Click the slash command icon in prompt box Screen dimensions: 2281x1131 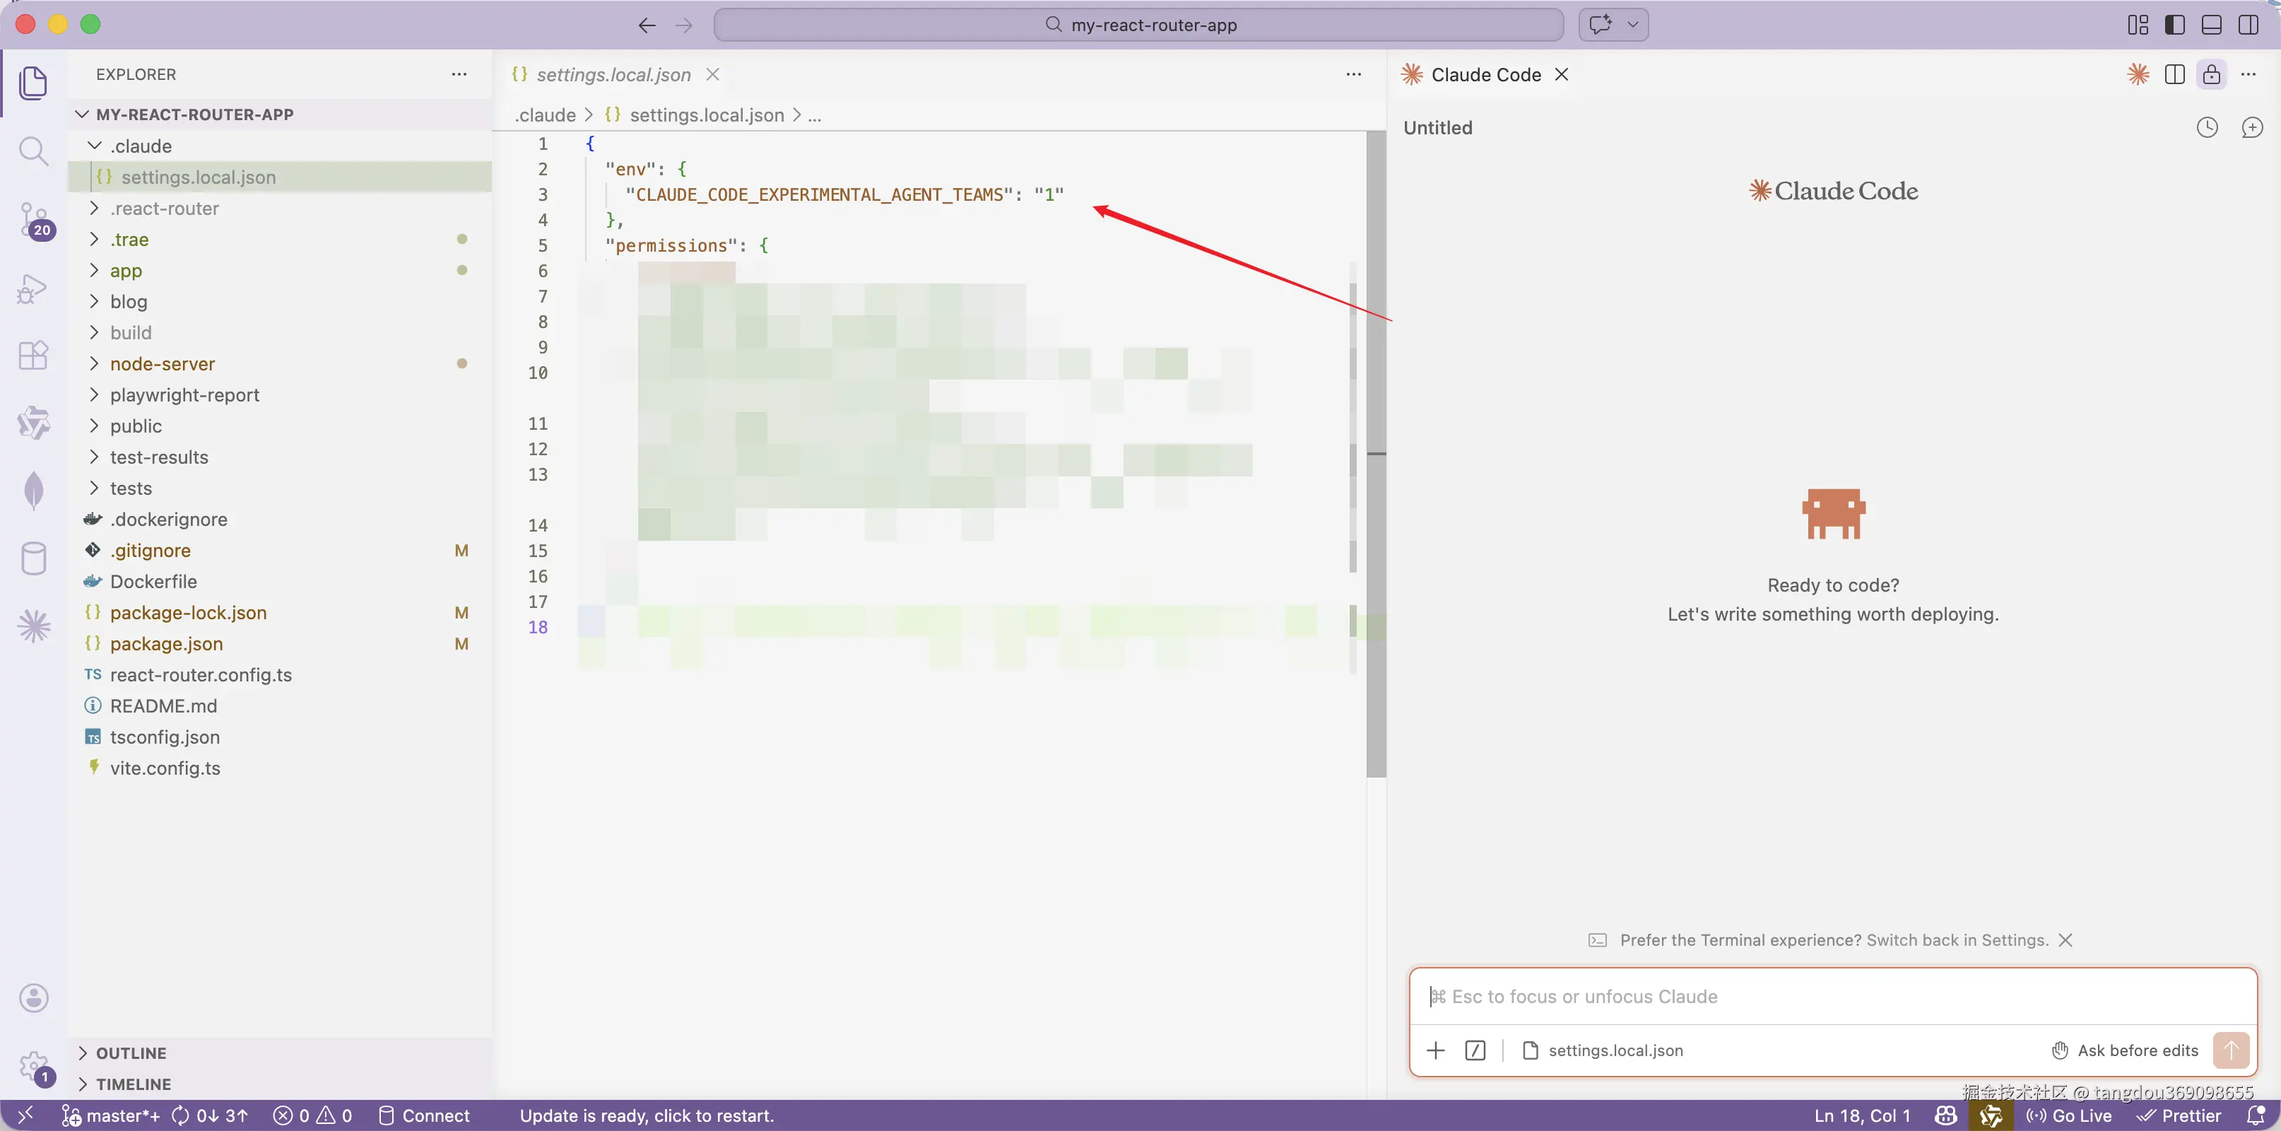1474,1050
